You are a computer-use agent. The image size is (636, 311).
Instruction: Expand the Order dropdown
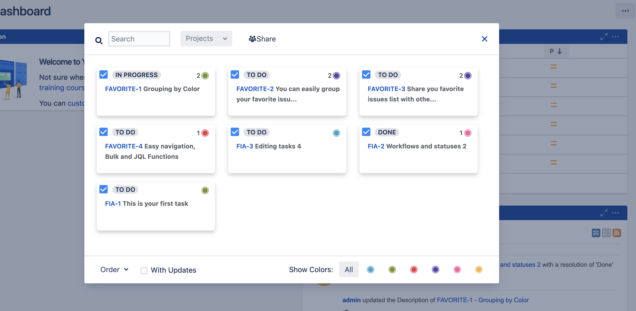click(114, 270)
